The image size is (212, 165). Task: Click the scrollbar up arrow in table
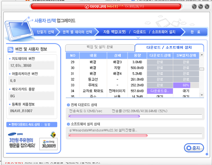[202, 55]
